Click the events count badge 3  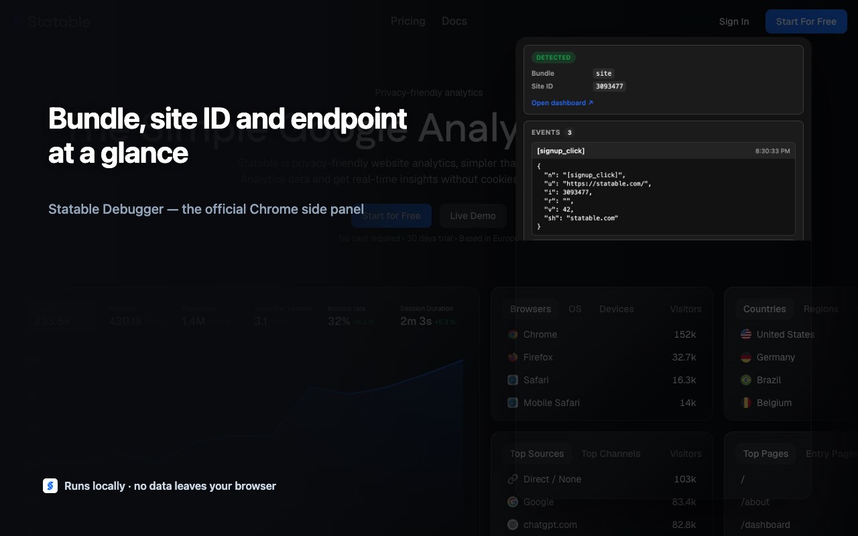coord(570,133)
